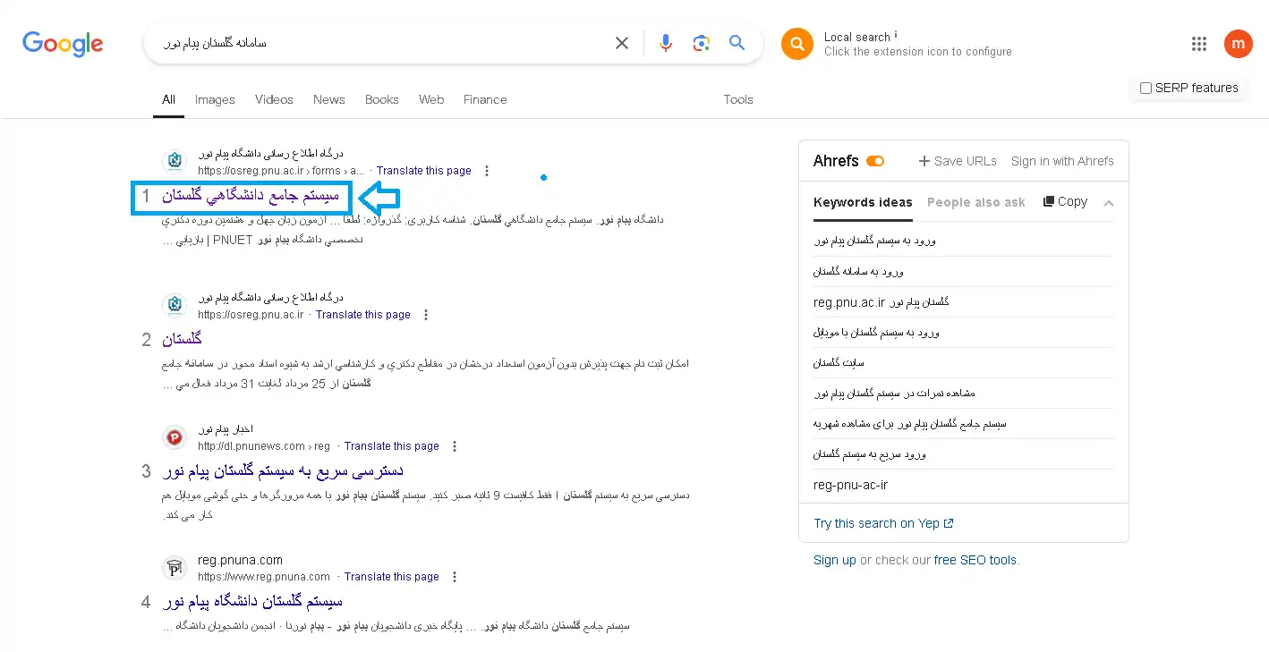Open more options for first osreg.pnu.ac.ir forms result
1269x652 pixels.
(x=487, y=171)
